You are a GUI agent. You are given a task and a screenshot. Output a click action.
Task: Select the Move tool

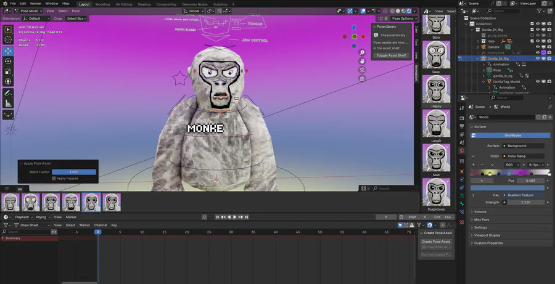[x=8, y=51]
